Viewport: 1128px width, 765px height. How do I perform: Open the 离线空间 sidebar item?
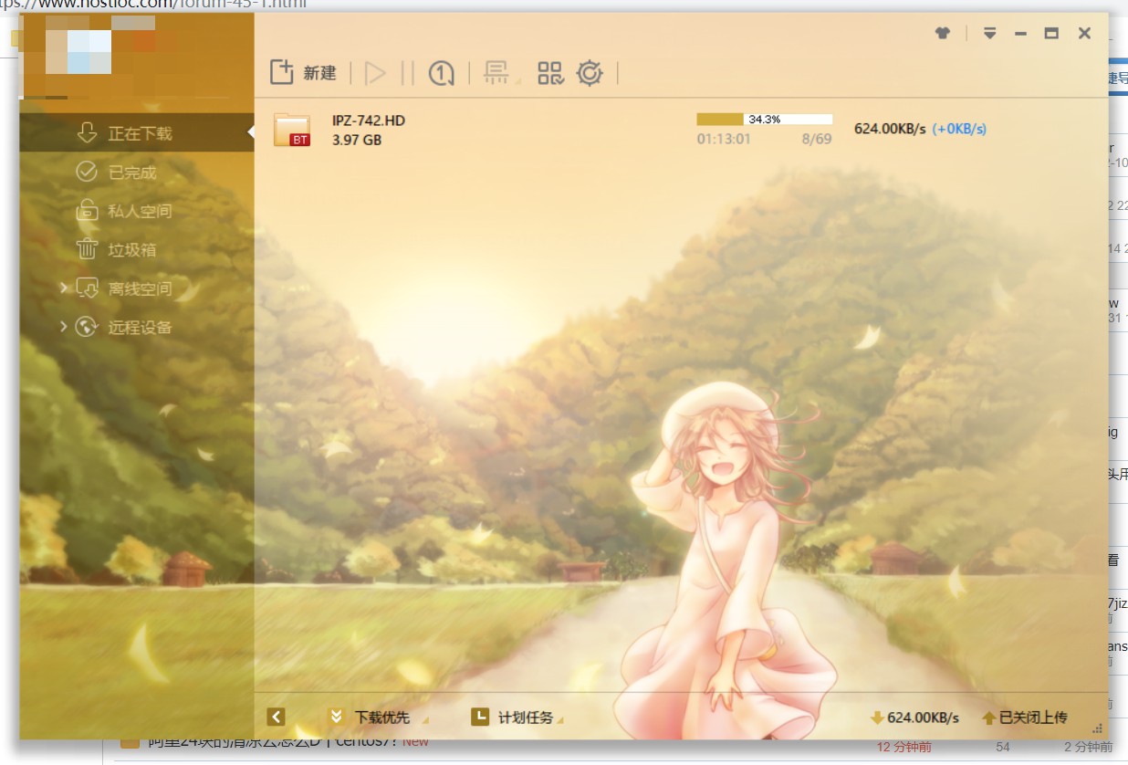point(137,288)
